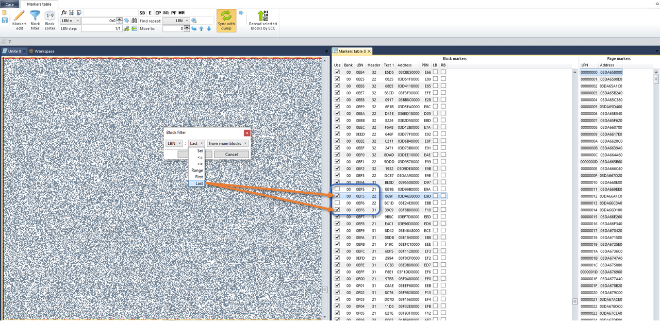Click the MR marker button
Viewport: 660px width, 322px height.
pyautogui.click(x=181, y=13)
